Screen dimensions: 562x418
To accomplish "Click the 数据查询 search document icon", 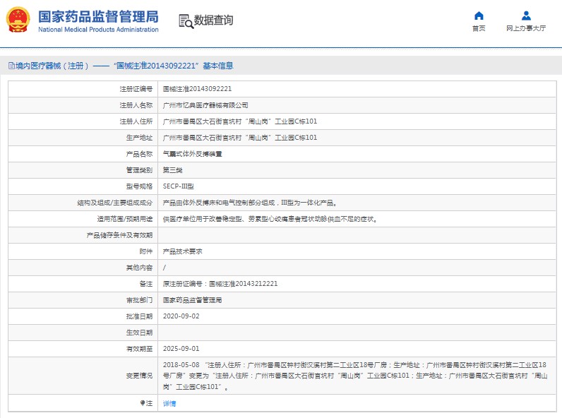I will click(186, 21).
